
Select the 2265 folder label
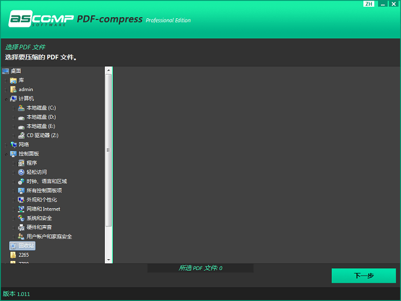24,255
